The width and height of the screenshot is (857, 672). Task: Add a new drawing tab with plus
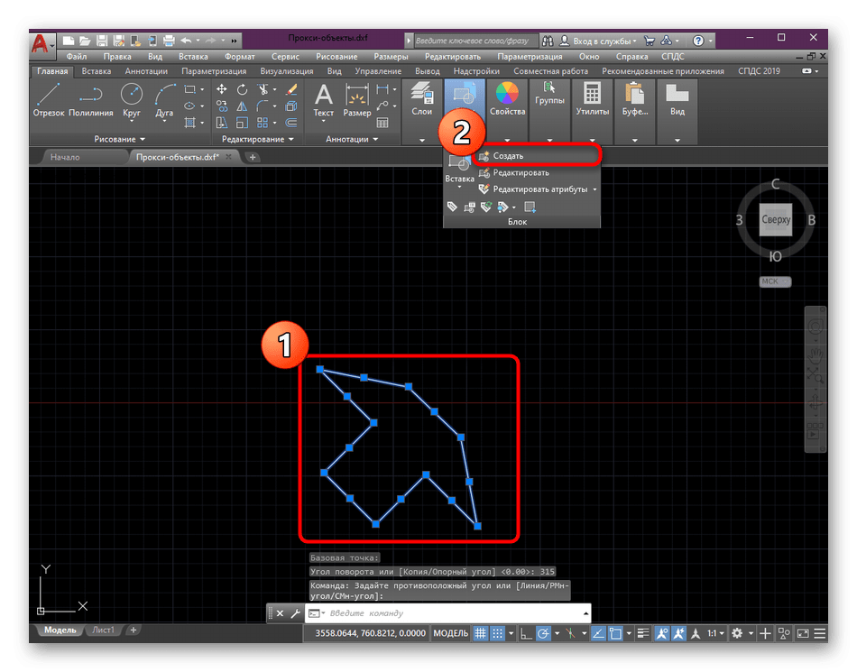[253, 157]
